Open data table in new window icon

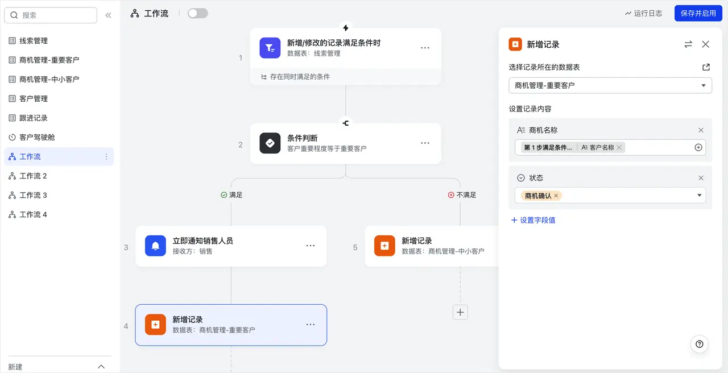706,67
